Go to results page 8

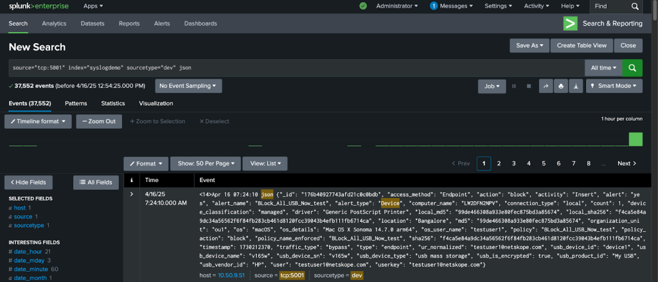589,163
